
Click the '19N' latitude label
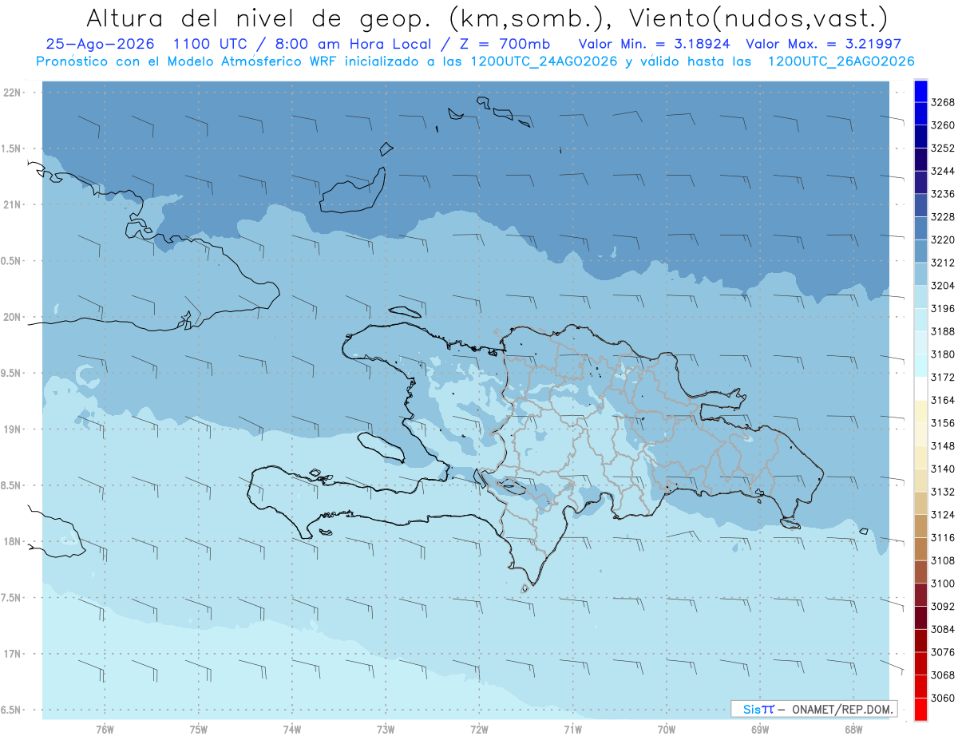point(13,429)
